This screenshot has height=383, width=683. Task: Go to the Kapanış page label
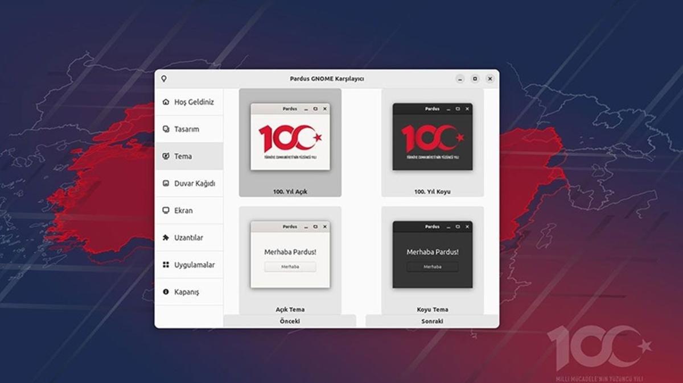point(187,292)
